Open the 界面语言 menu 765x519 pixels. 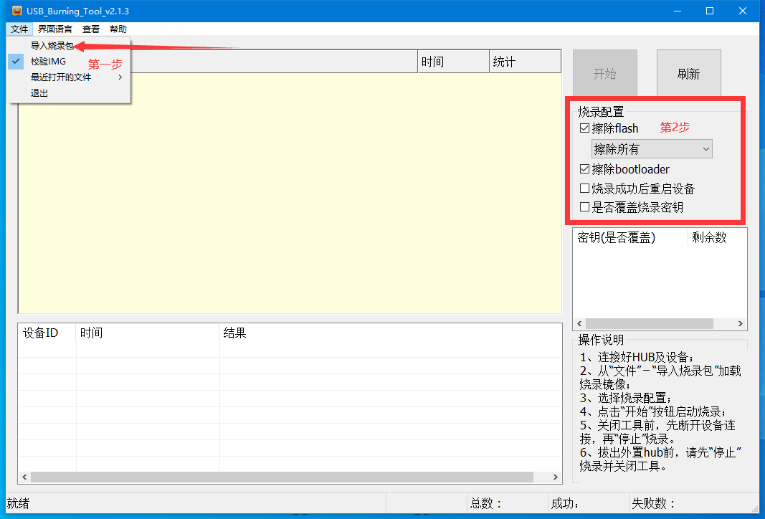(x=55, y=29)
